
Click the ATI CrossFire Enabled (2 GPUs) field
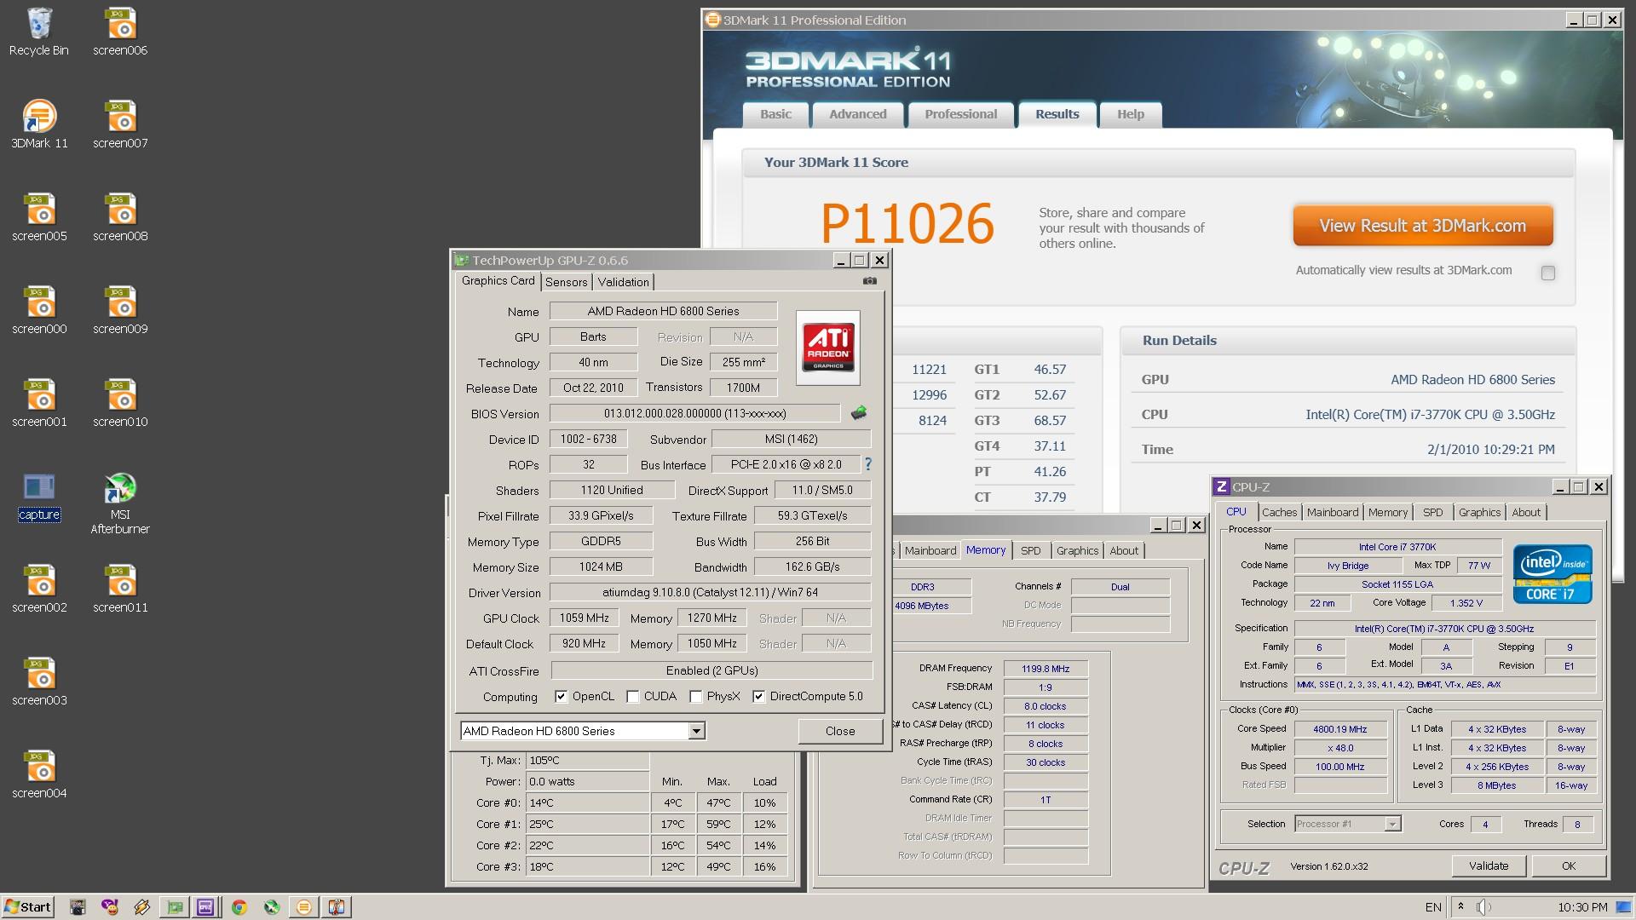coord(711,670)
